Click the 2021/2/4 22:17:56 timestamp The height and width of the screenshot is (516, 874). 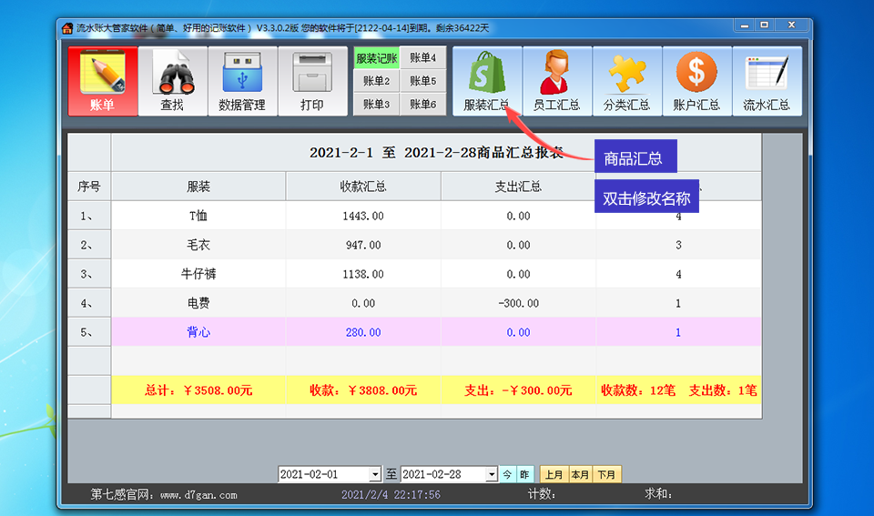click(391, 494)
